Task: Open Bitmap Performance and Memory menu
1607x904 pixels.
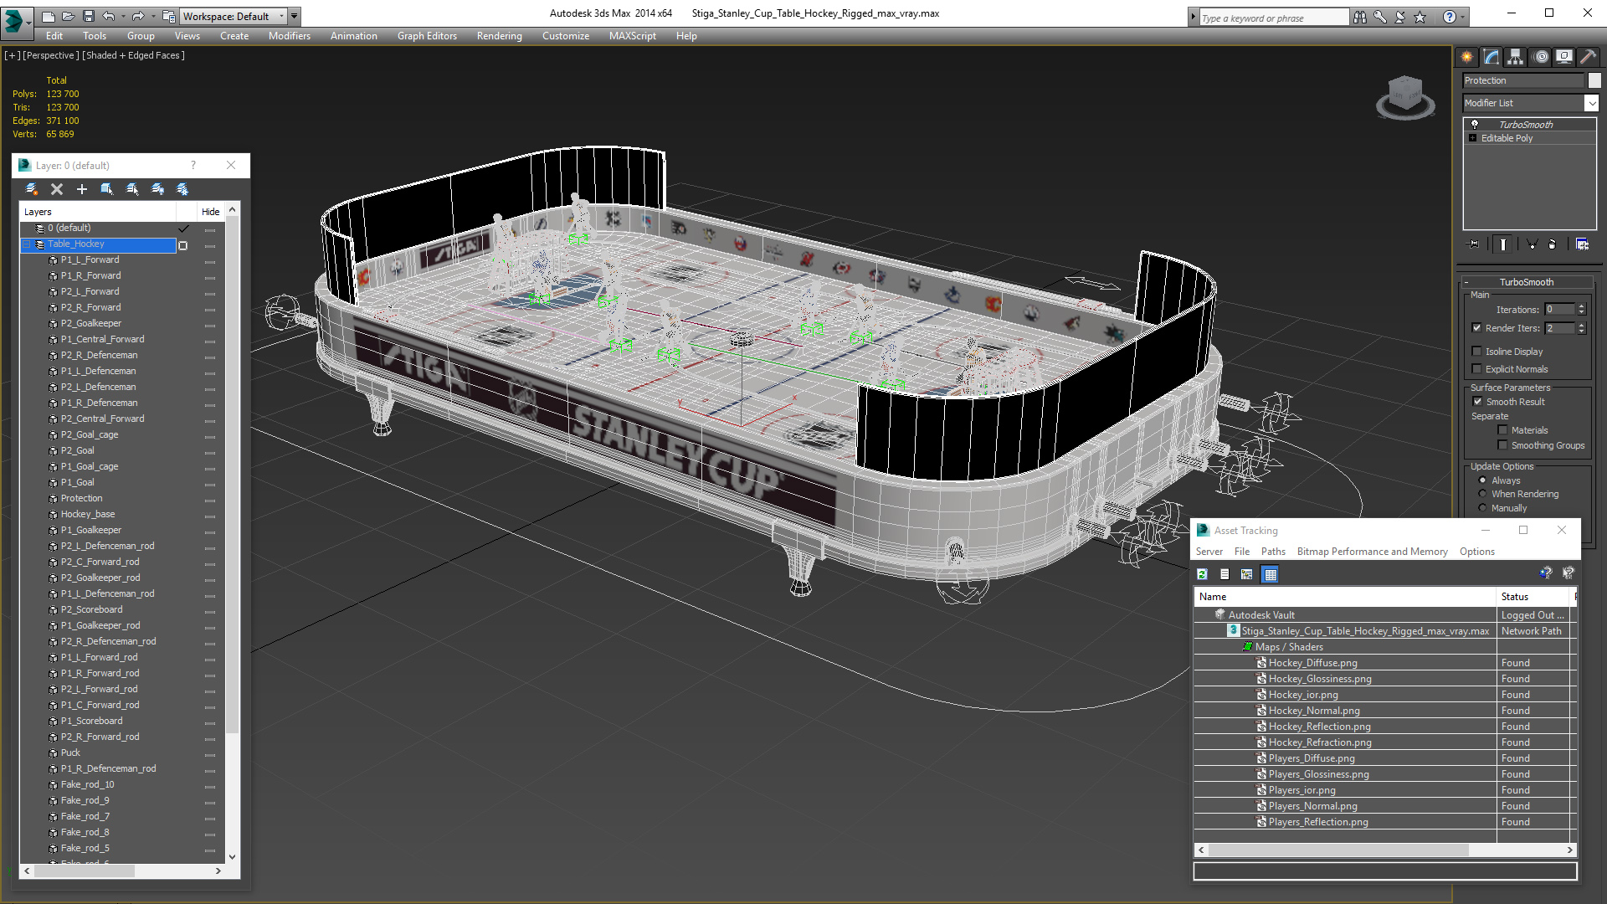Action: click(1372, 552)
